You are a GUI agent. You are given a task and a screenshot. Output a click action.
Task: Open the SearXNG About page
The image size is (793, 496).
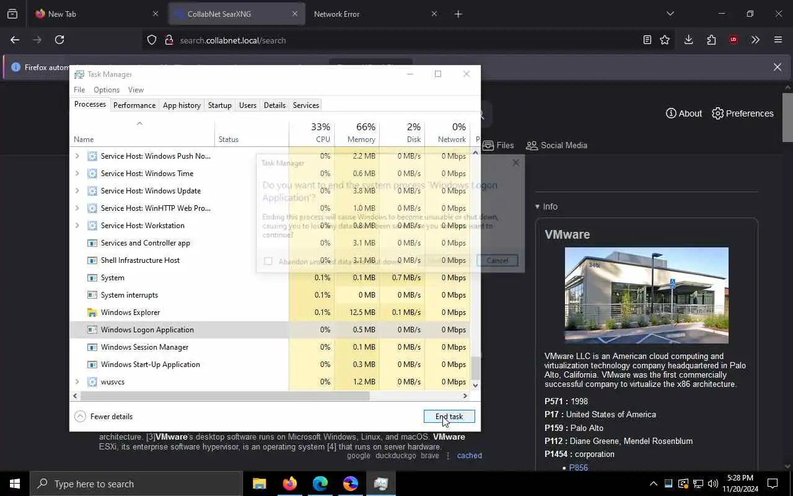[x=684, y=113]
